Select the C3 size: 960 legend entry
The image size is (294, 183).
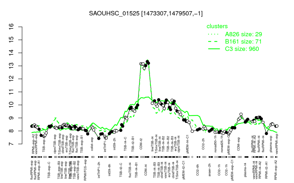242,49
